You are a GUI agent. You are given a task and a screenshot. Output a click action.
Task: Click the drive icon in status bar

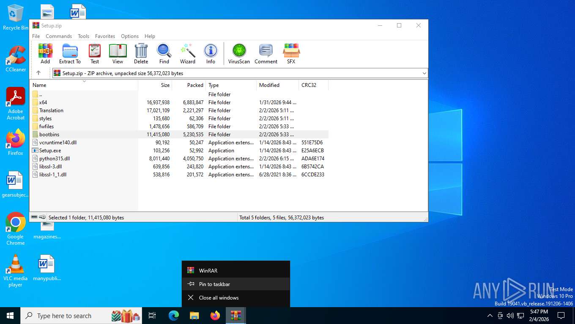[x=34, y=217]
